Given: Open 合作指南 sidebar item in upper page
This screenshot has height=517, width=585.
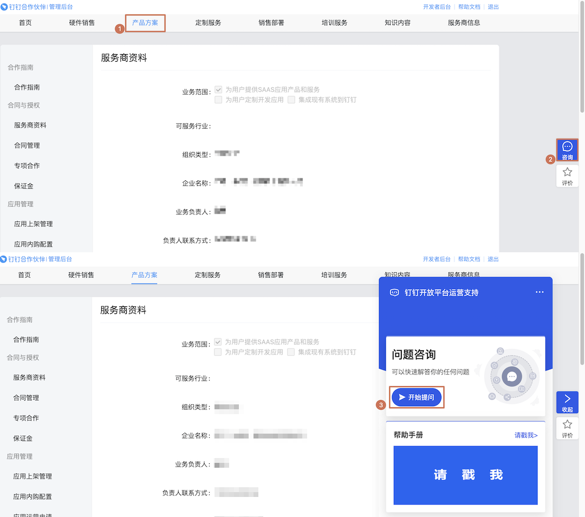Looking at the screenshot, I should [27, 87].
